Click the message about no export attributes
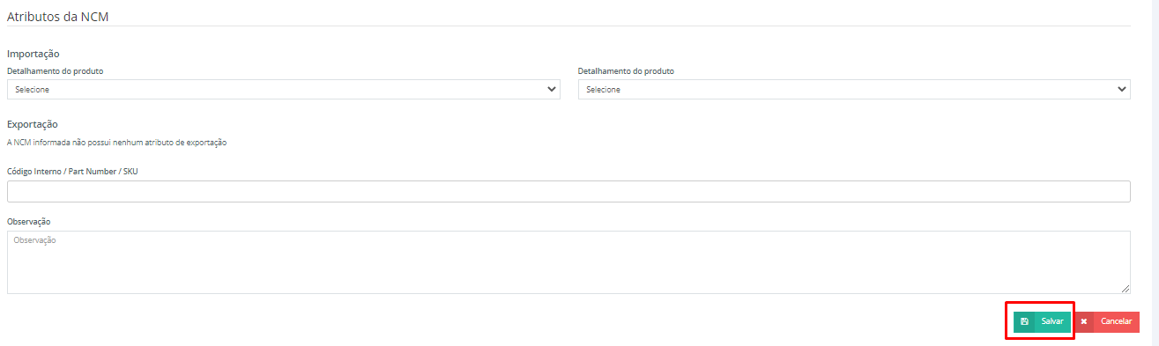 [117, 142]
